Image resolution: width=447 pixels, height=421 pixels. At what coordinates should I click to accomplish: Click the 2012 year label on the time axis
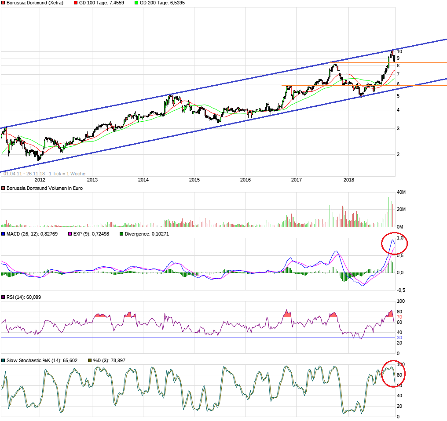click(x=40, y=180)
